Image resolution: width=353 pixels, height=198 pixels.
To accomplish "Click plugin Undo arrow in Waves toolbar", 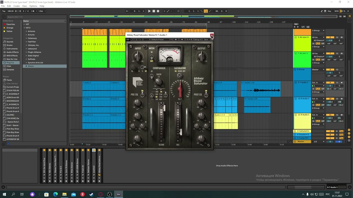I will pyautogui.click(x=133, y=40).
